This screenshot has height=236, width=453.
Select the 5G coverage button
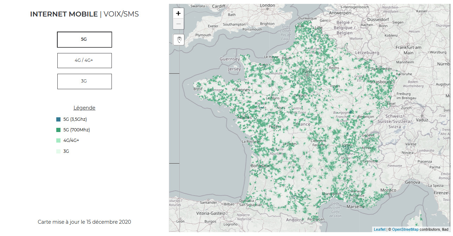coord(84,40)
